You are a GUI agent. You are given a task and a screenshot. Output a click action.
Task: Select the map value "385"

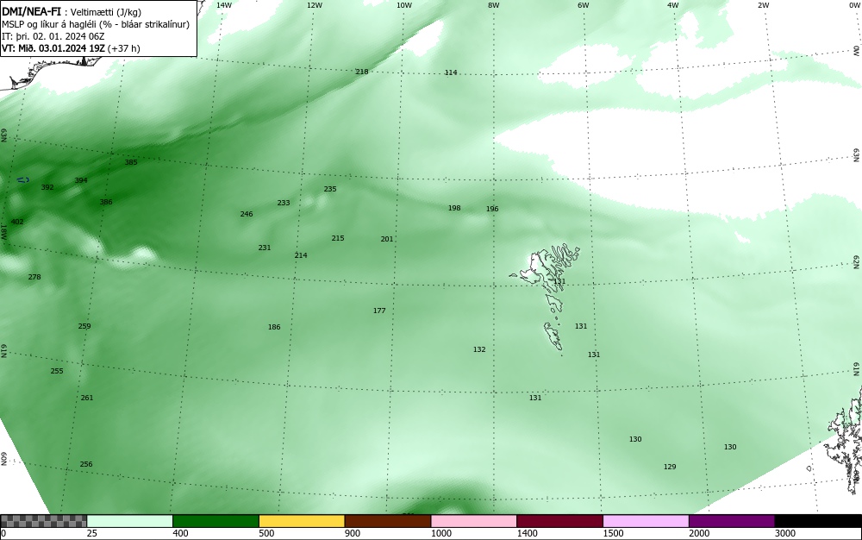coord(131,162)
